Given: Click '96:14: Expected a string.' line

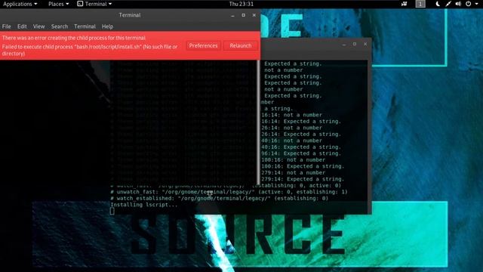Looking at the screenshot, I should [301, 153].
